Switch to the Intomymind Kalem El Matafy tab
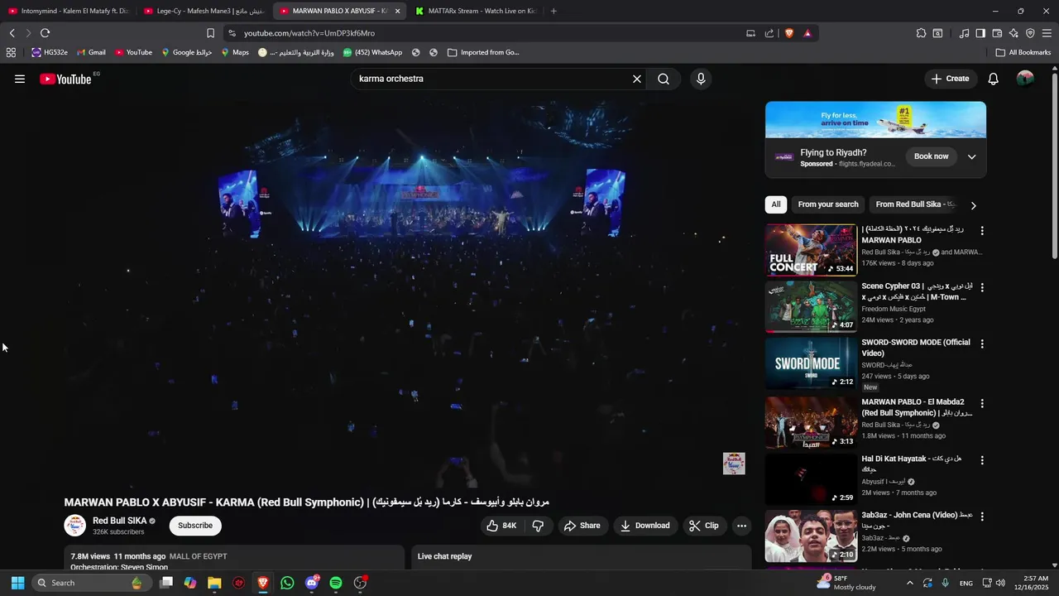Image resolution: width=1059 pixels, height=596 pixels. pos(69,11)
